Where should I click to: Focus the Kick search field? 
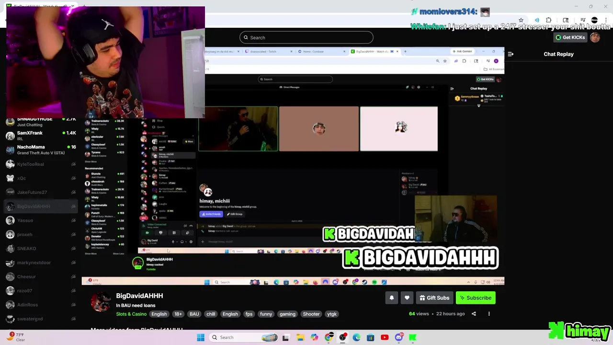coord(306,37)
